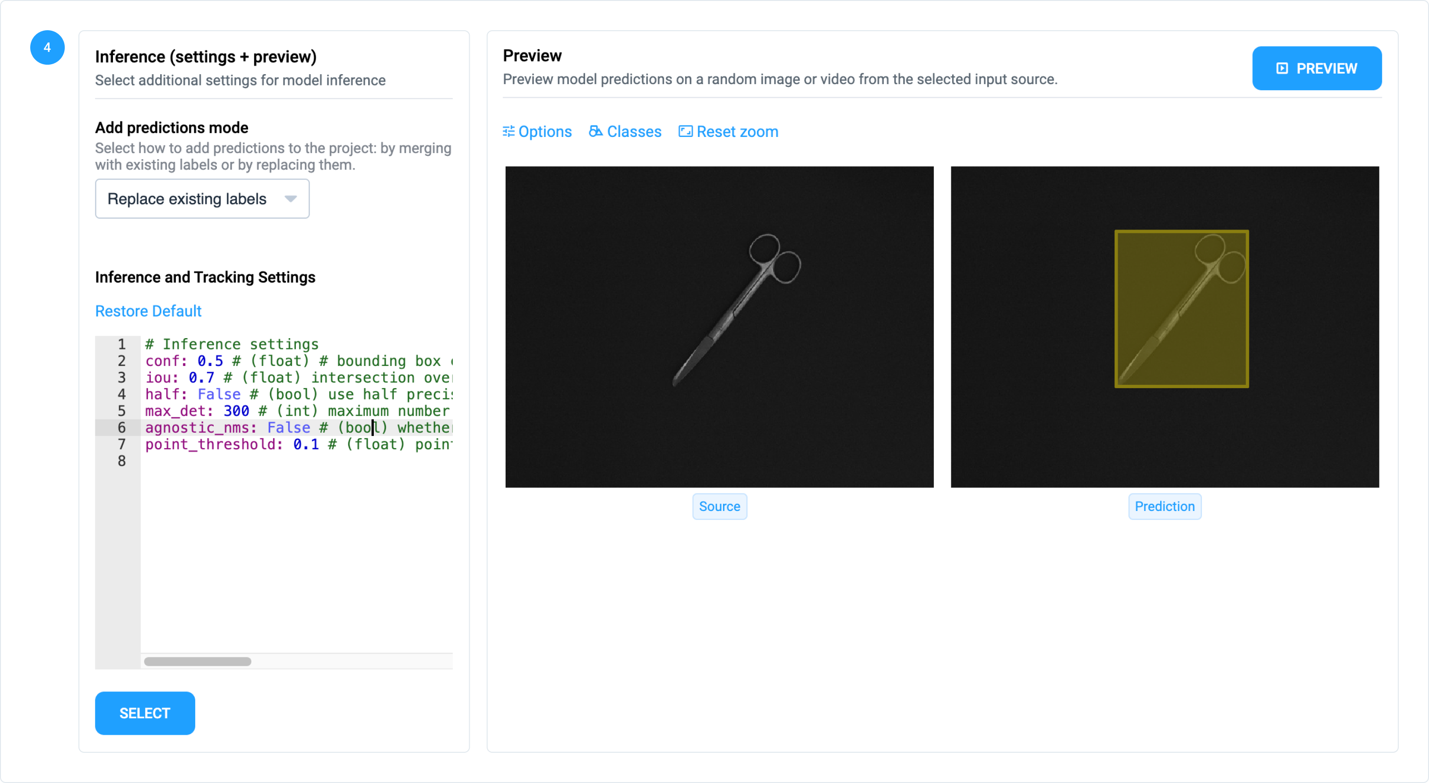Click the yellow bounding box in Prediction image

(x=1181, y=309)
